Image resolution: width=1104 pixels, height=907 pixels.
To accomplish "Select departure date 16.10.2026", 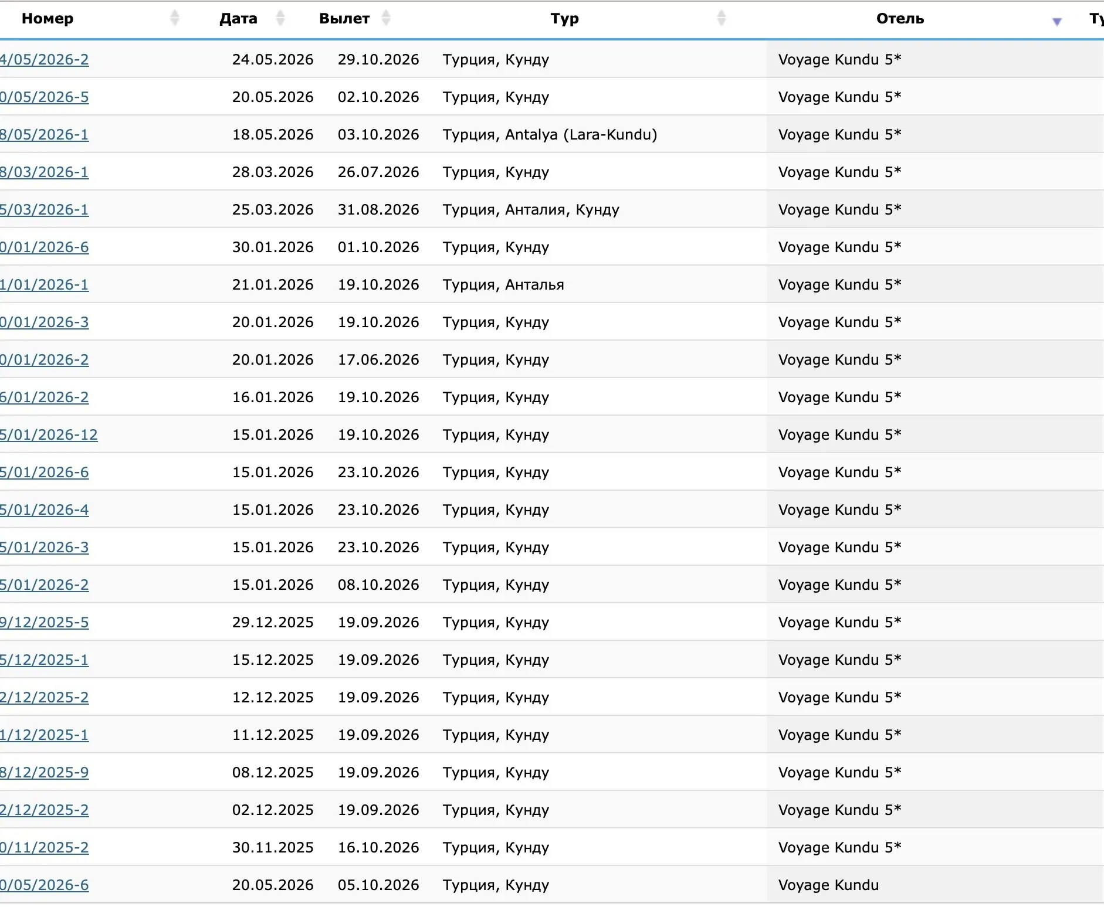I will (378, 847).
